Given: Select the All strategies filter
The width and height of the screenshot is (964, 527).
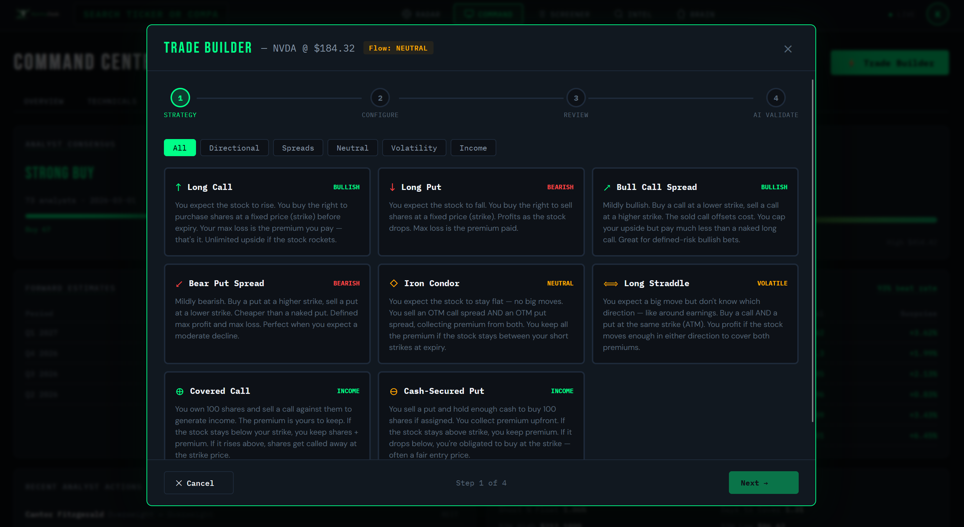Looking at the screenshot, I should (180, 148).
